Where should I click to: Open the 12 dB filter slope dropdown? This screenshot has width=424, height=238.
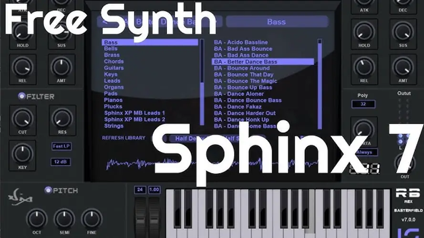point(61,162)
